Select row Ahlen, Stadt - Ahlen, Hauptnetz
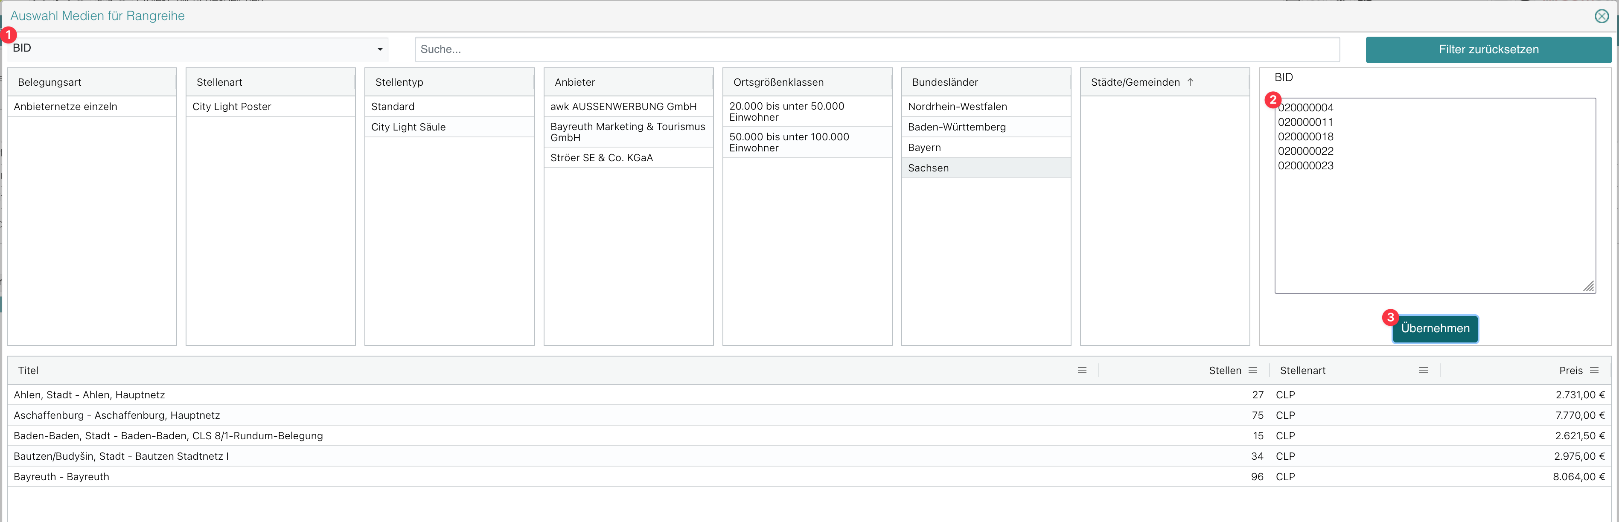The height and width of the screenshot is (522, 1619). 809,395
